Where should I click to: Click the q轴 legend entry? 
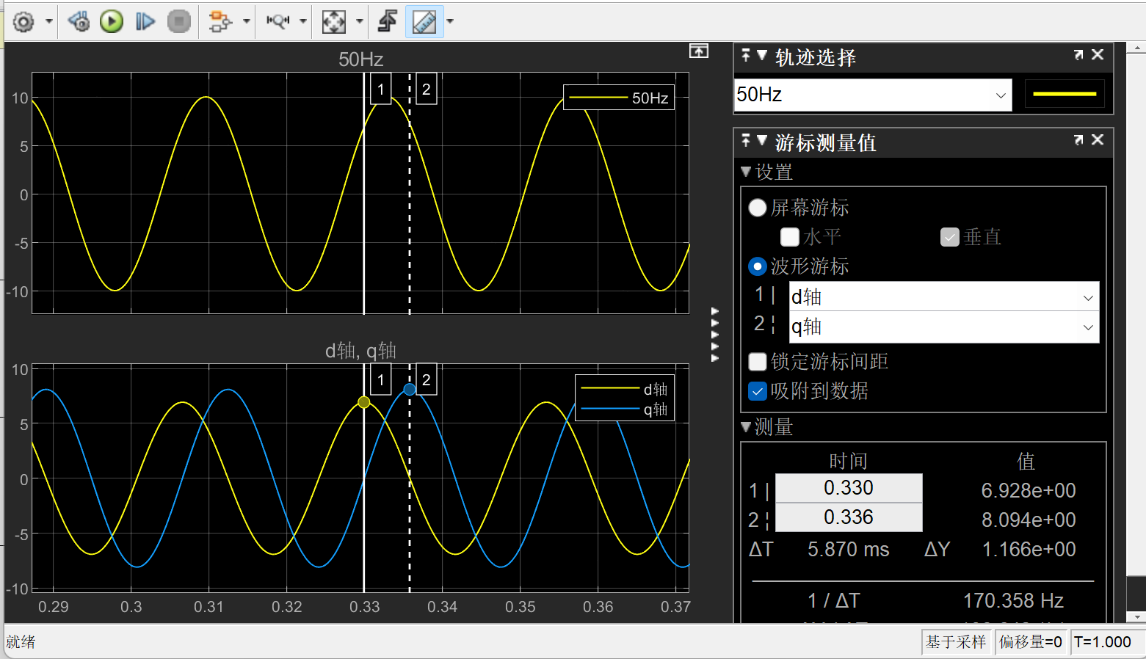pyautogui.click(x=625, y=409)
